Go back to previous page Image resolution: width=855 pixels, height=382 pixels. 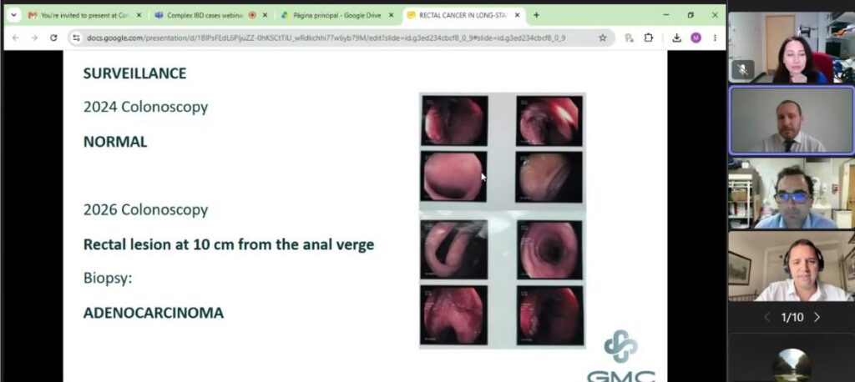coord(15,38)
